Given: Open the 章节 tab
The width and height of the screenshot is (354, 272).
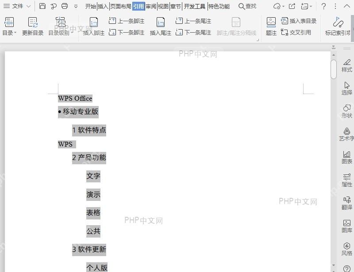Looking at the screenshot, I should tap(176, 6).
